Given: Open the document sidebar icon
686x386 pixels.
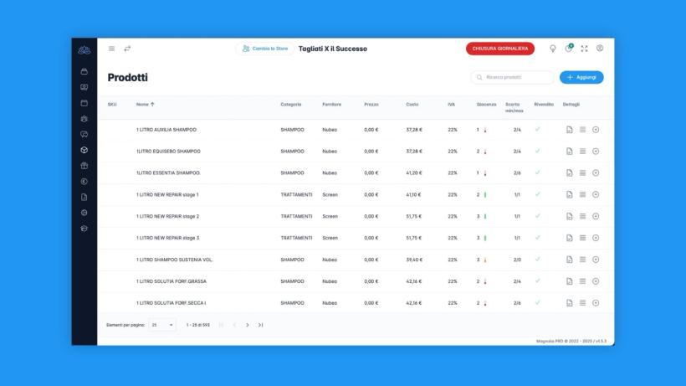Looking at the screenshot, I should click(x=84, y=198).
